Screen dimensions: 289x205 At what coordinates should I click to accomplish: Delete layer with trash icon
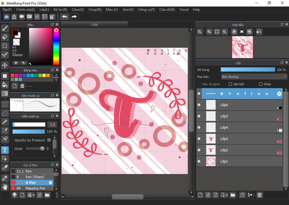260,195
